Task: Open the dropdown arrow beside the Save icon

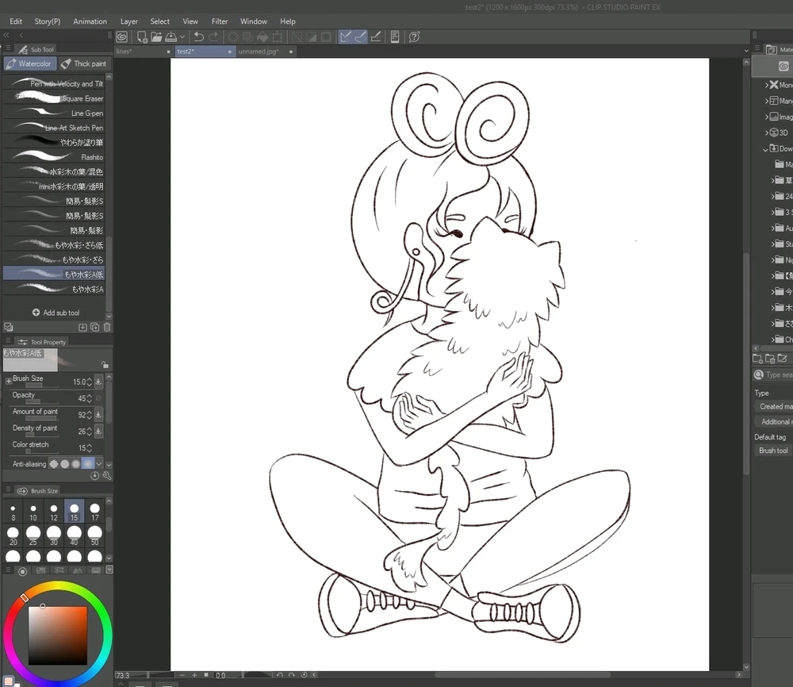Action: 182,36
